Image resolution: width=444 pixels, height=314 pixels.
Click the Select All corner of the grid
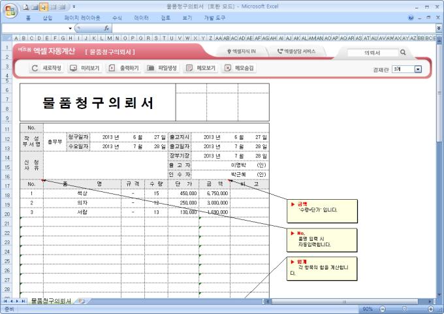pyautogui.click(x=7, y=38)
